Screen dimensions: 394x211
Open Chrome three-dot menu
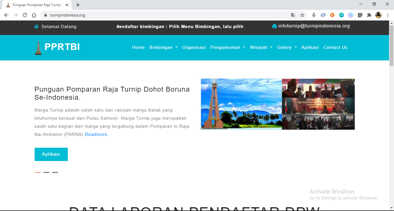(x=388, y=15)
